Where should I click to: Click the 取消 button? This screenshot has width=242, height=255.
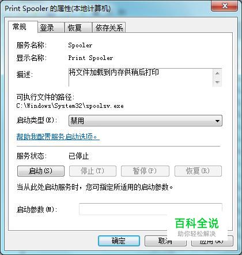point(165,241)
